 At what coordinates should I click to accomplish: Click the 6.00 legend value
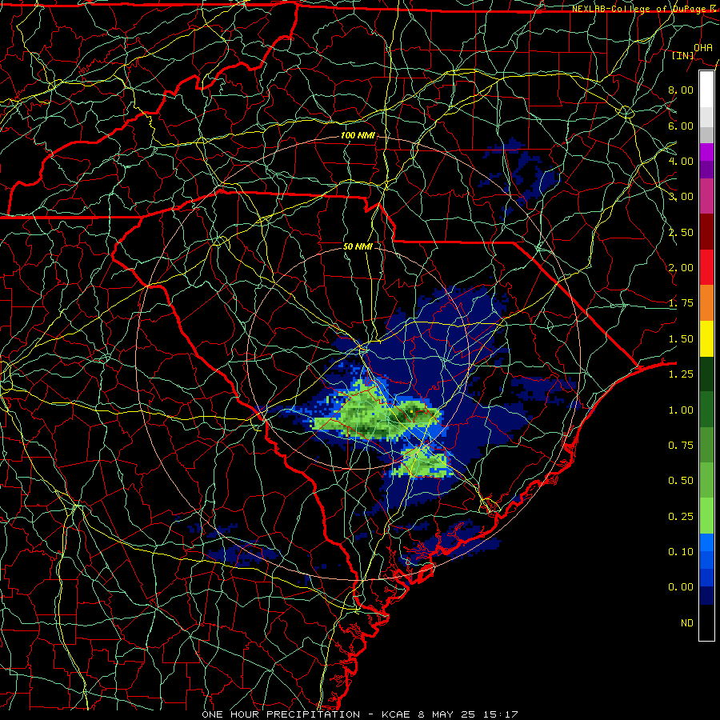click(x=681, y=126)
